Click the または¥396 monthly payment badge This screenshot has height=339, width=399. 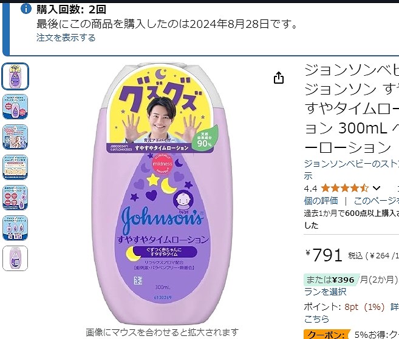click(x=332, y=280)
